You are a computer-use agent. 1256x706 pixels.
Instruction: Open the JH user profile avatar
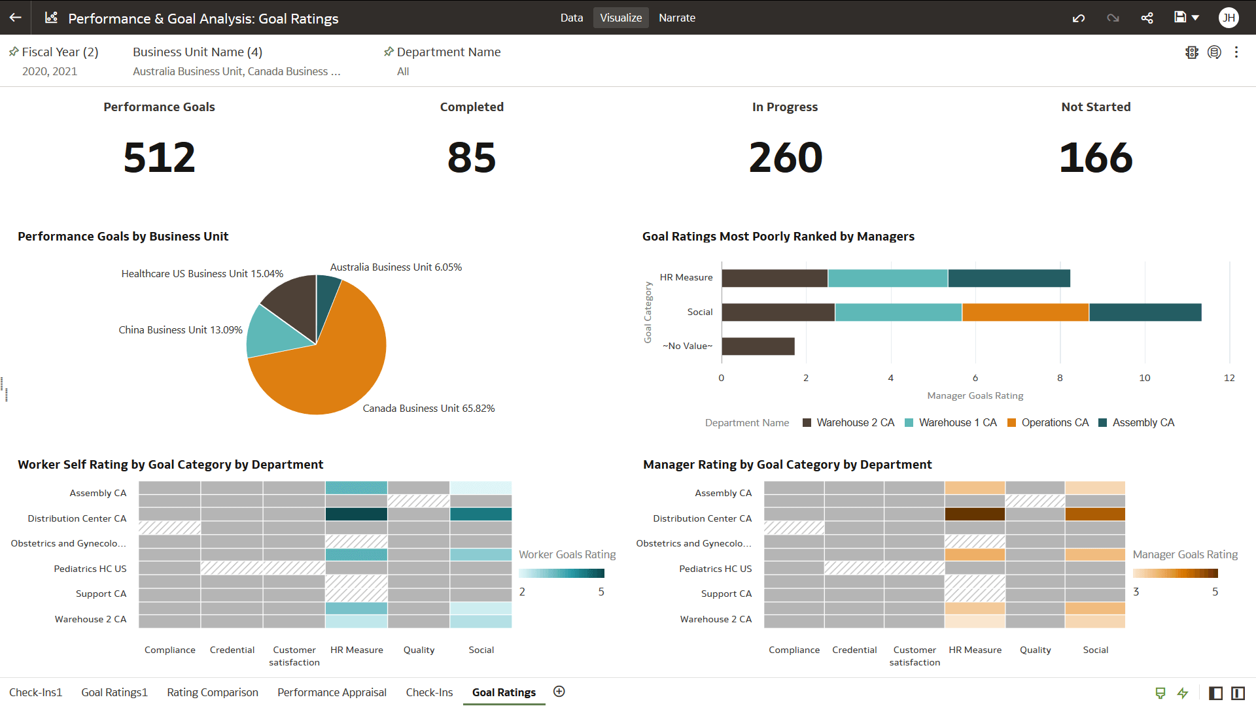(1229, 18)
